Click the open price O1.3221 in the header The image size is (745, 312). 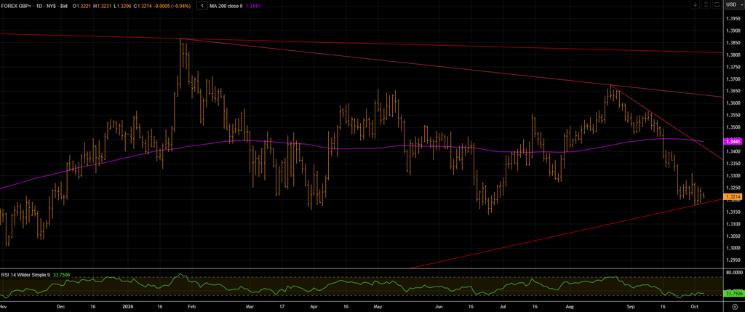81,5
